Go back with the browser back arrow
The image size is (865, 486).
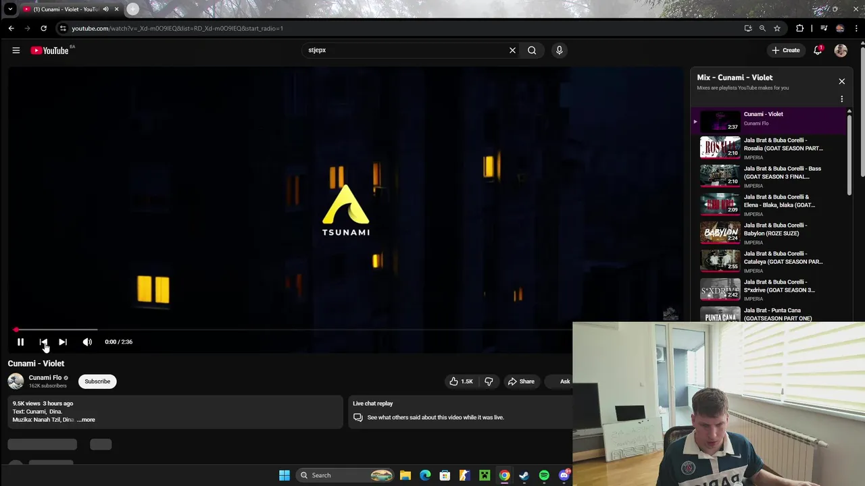point(11,28)
